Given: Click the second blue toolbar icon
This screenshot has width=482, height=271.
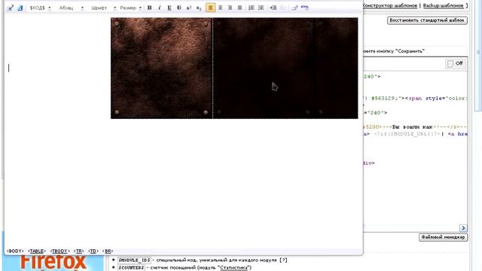Looking at the screenshot, I should tap(20, 8).
